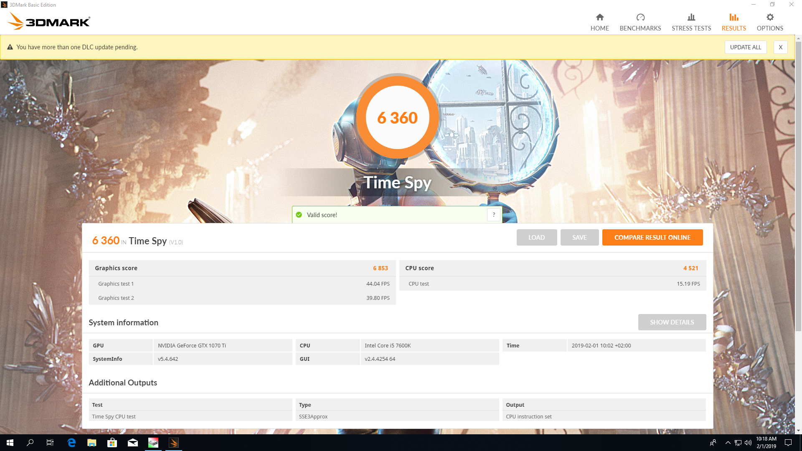Click the Intel Core i5 7600K value

(429, 345)
